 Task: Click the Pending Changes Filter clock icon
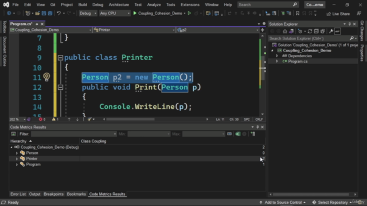tap(300, 31)
